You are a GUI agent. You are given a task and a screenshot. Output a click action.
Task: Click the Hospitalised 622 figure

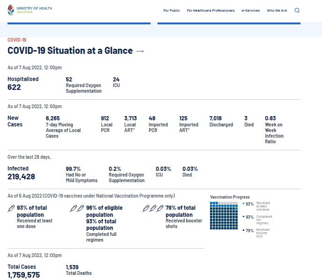(x=15, y=87)
